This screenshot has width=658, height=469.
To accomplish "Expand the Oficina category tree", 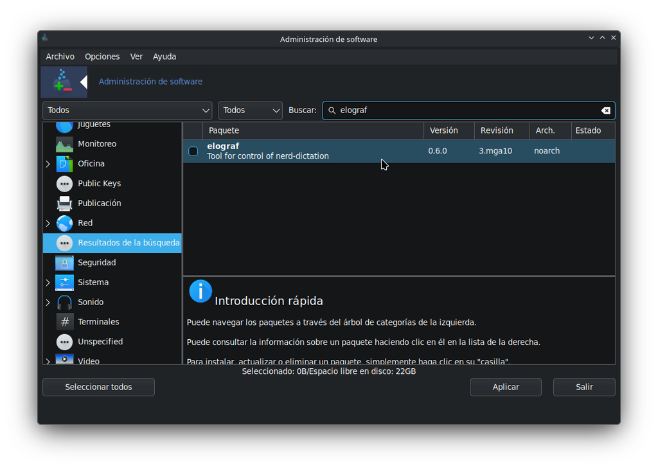I will coord(48,164).
